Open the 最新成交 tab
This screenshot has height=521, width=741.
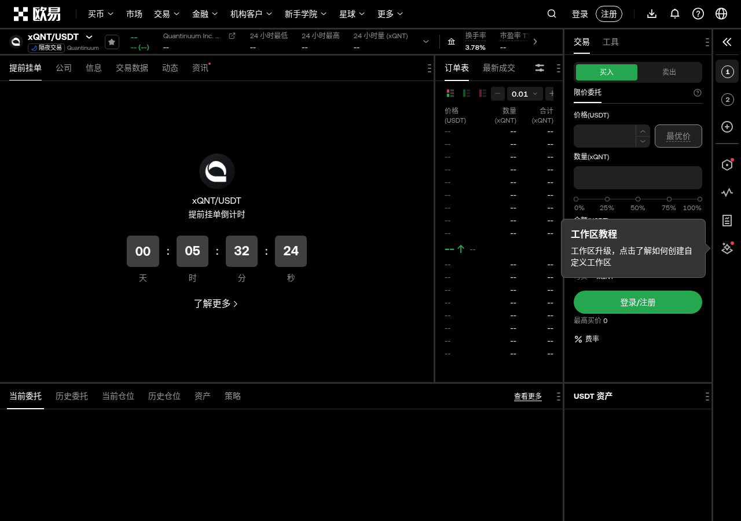click(499, 68)
